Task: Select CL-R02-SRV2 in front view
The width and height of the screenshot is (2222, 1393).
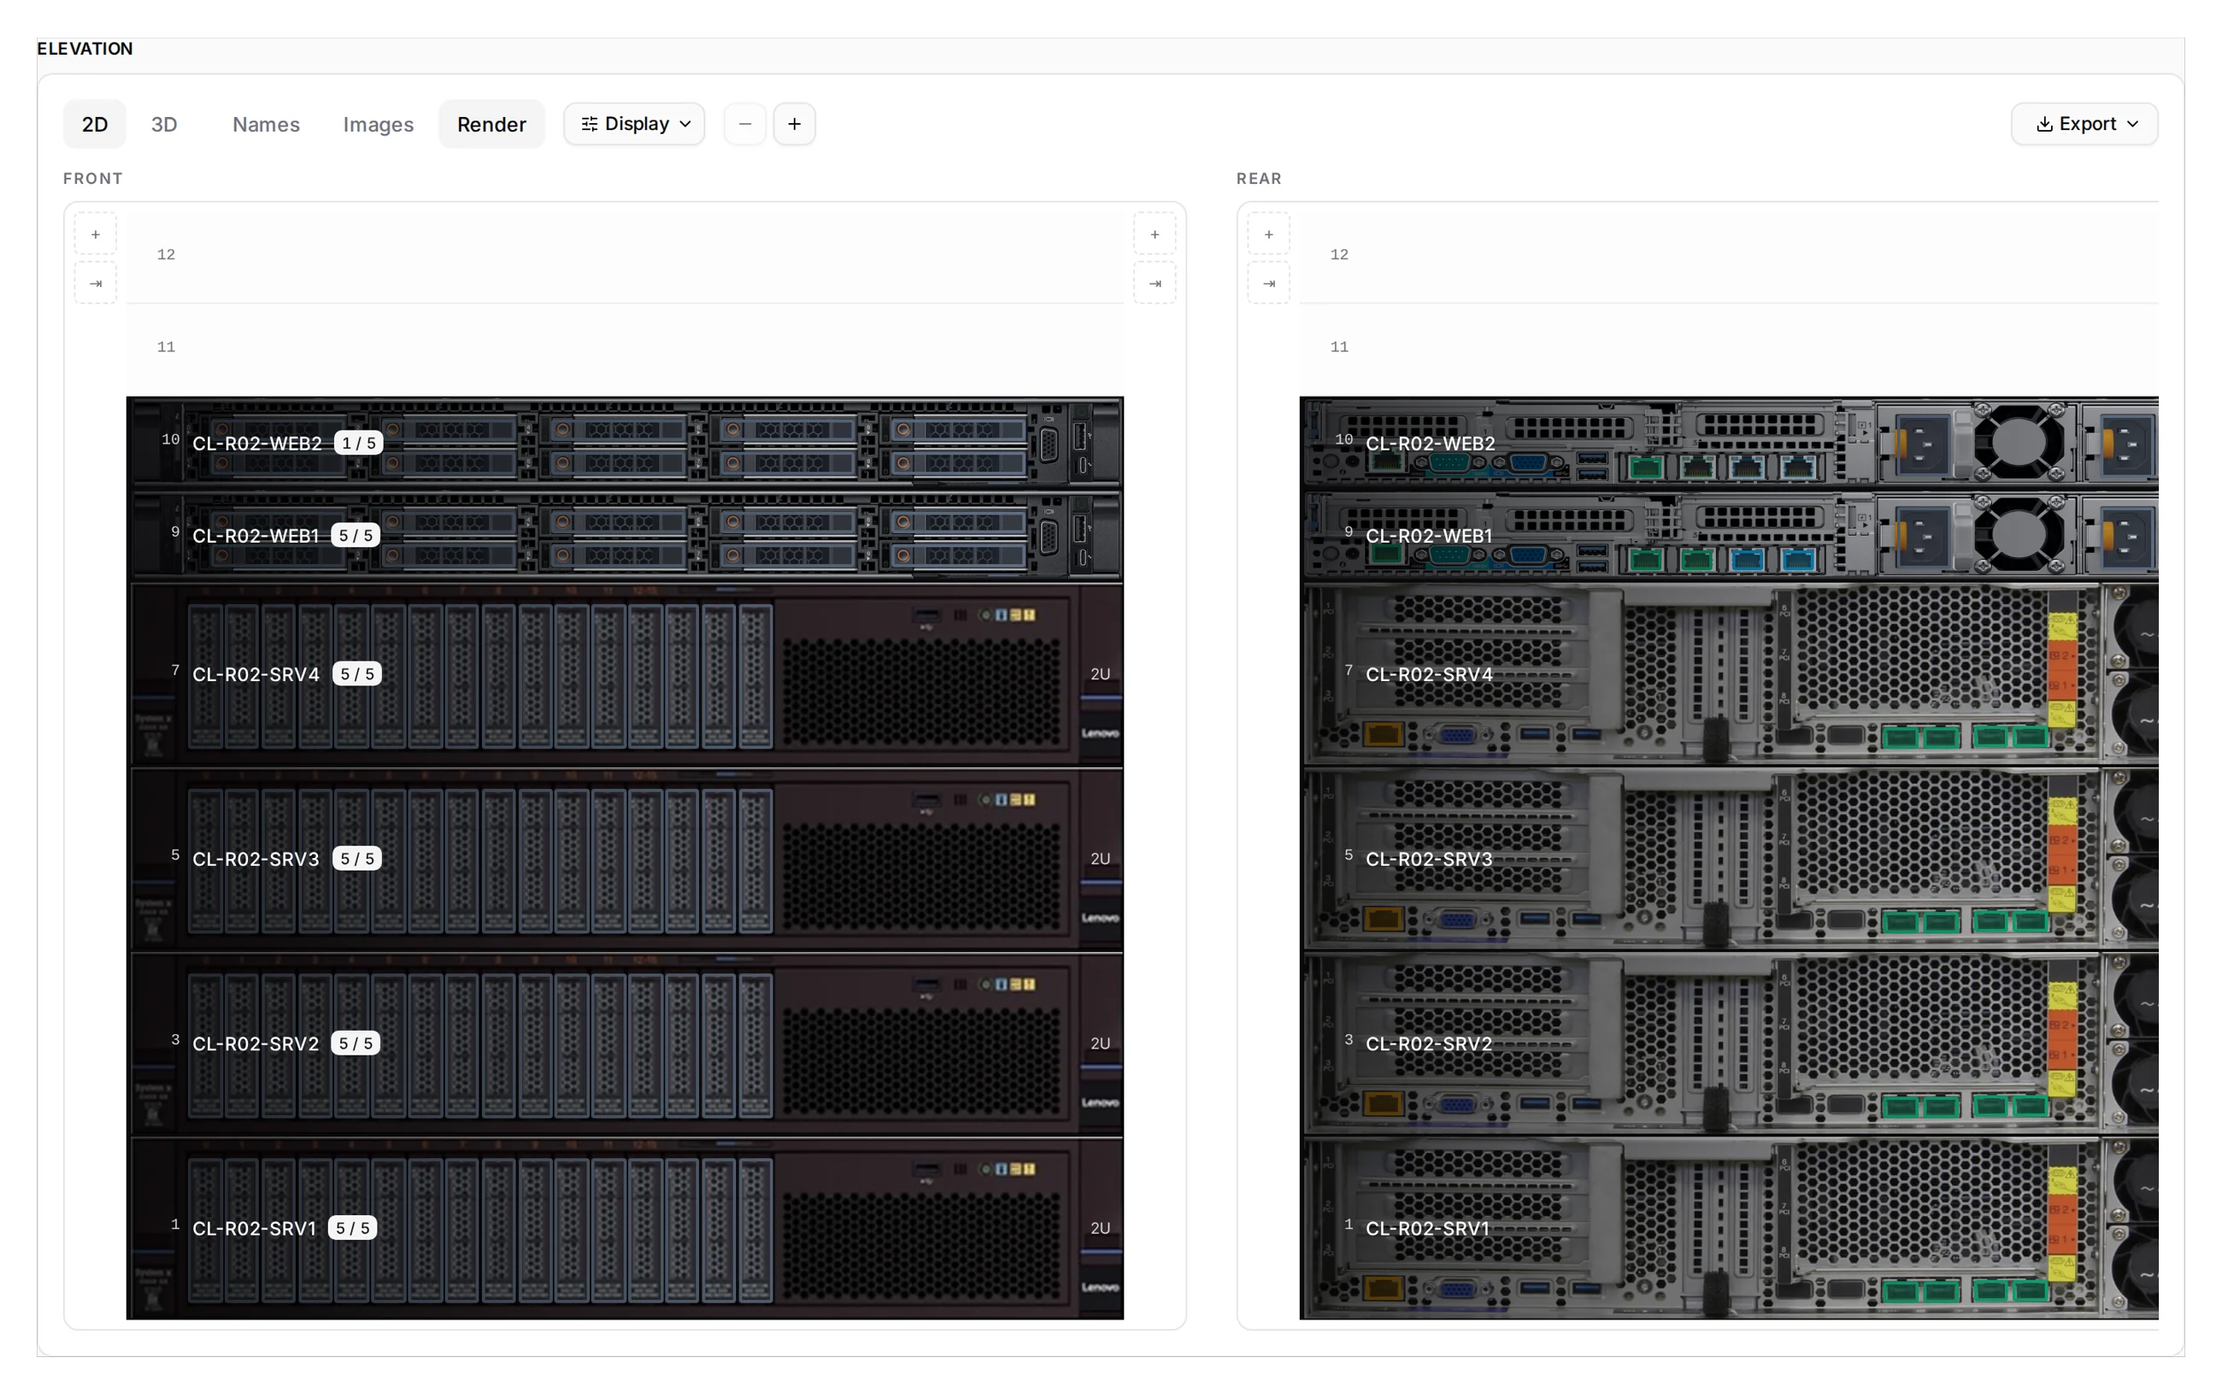Action: [625, 1043]
